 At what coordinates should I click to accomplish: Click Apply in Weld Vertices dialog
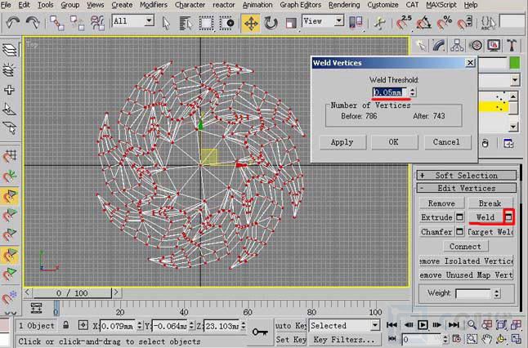(342, 142)
